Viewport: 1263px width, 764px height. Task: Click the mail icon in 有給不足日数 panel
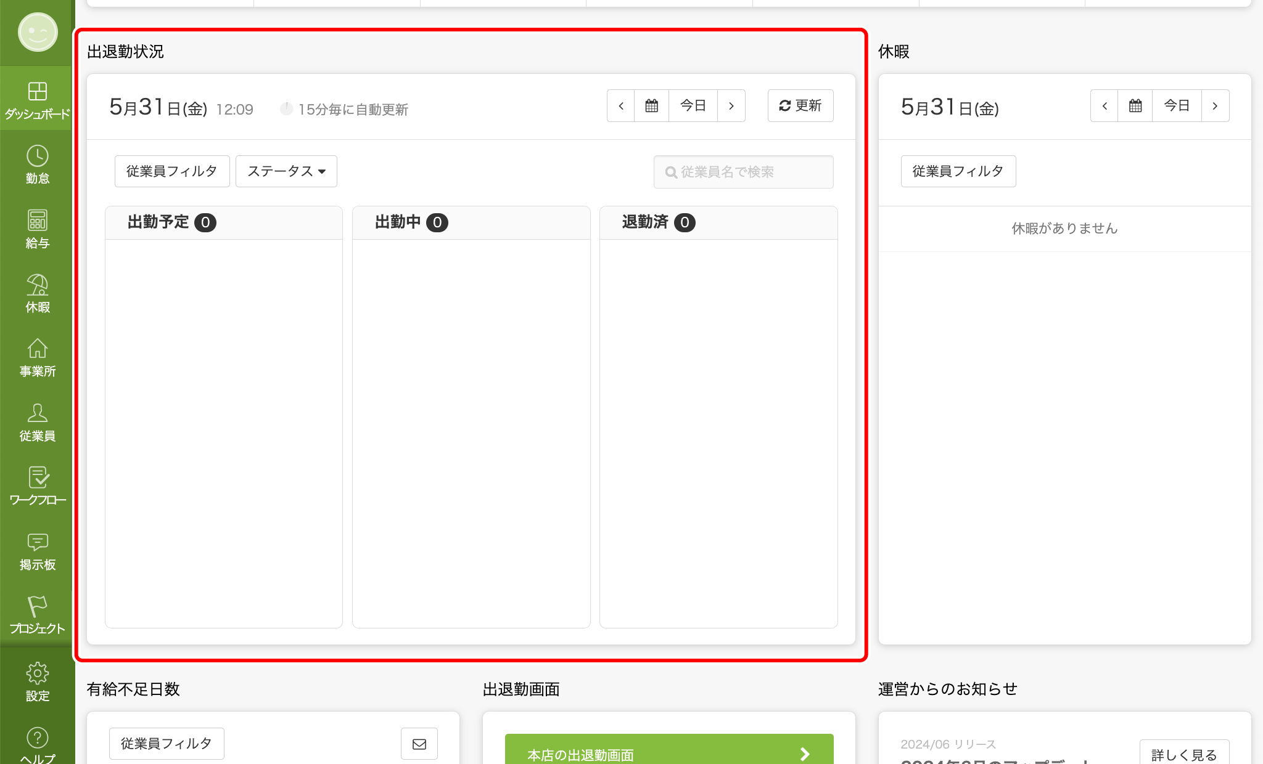coord(419,744)
